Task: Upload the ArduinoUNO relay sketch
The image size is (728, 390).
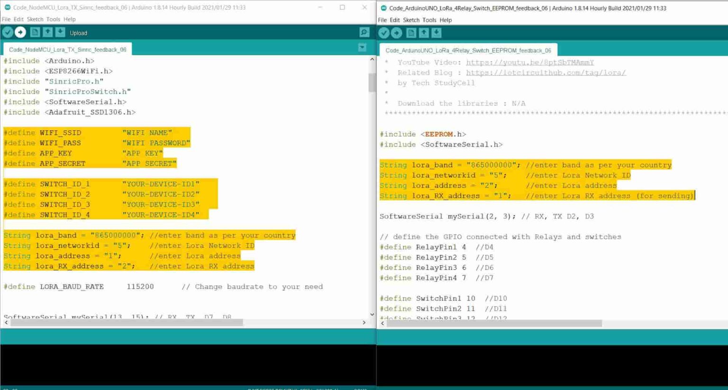Action: 396,33
